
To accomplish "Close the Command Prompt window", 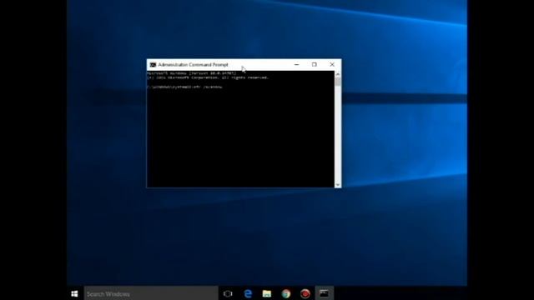I will pyautogui.click(x=332, y=65).
